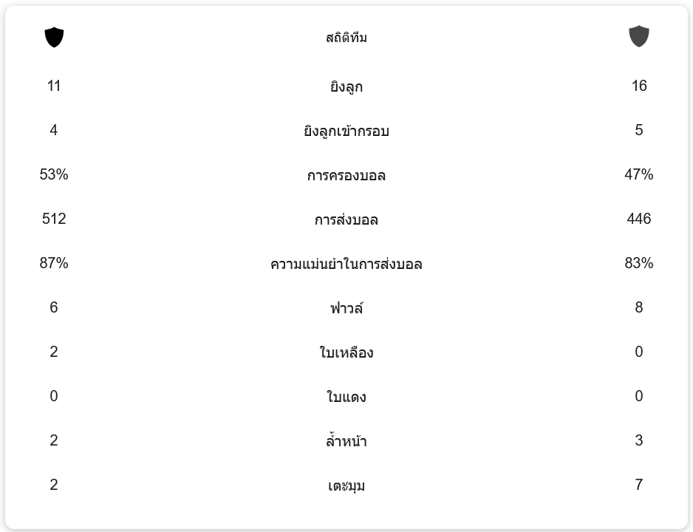The width and height of the screenshot is (693, 532).
Task: Click the right team's gray shield icon
Action: point(639,36)
